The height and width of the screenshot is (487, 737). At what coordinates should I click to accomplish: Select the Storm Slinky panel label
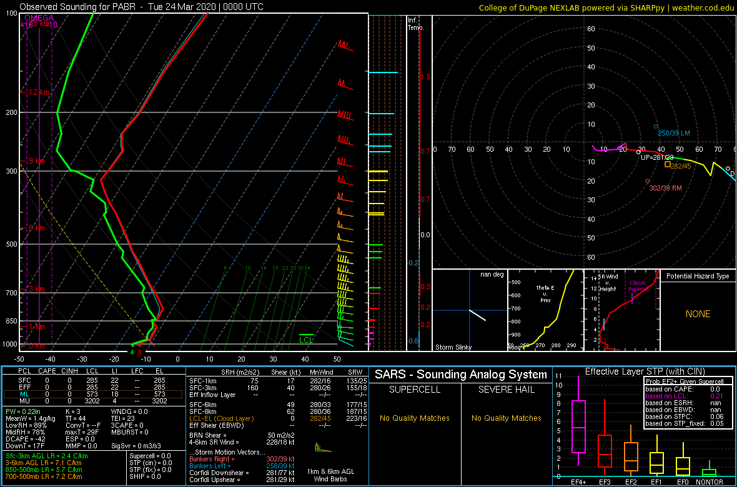click(x=453, y=348)
